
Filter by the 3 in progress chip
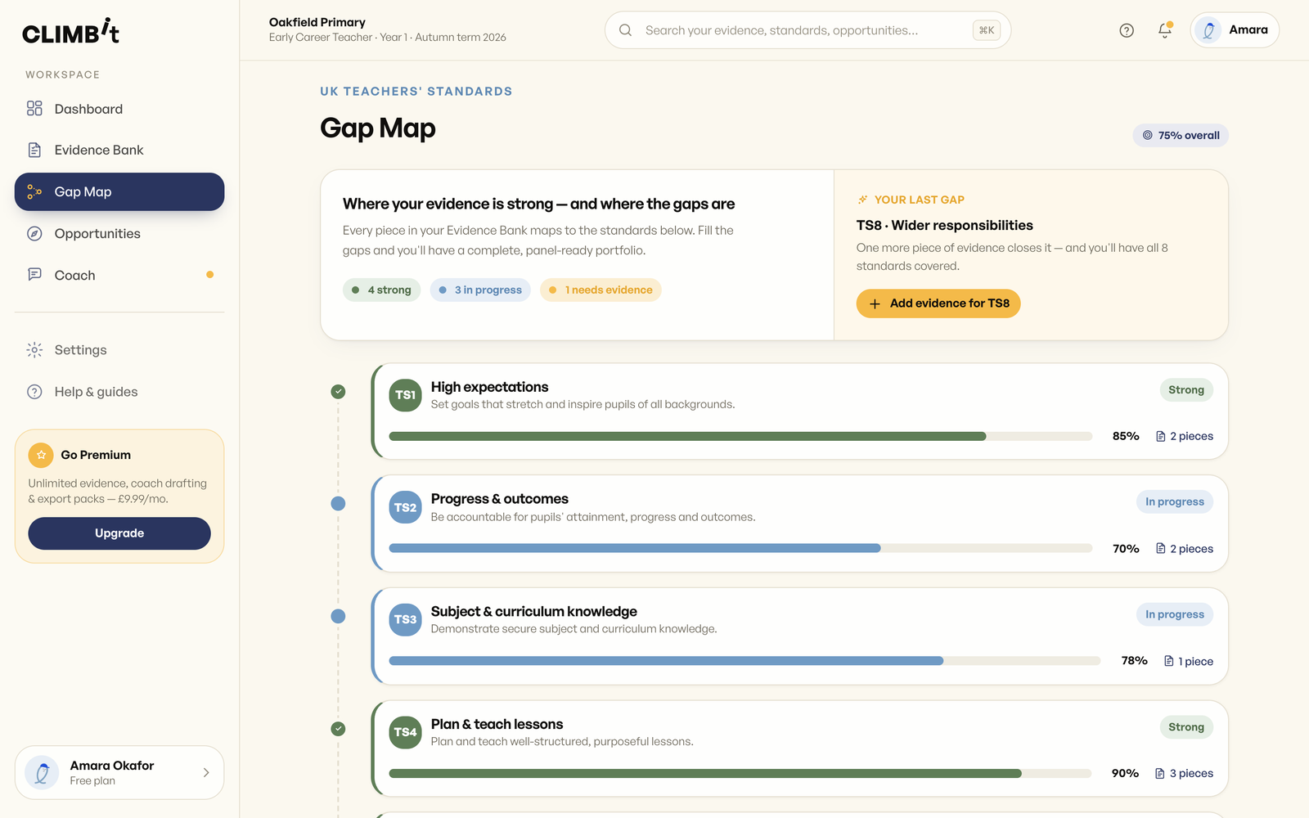click(480, 290)
